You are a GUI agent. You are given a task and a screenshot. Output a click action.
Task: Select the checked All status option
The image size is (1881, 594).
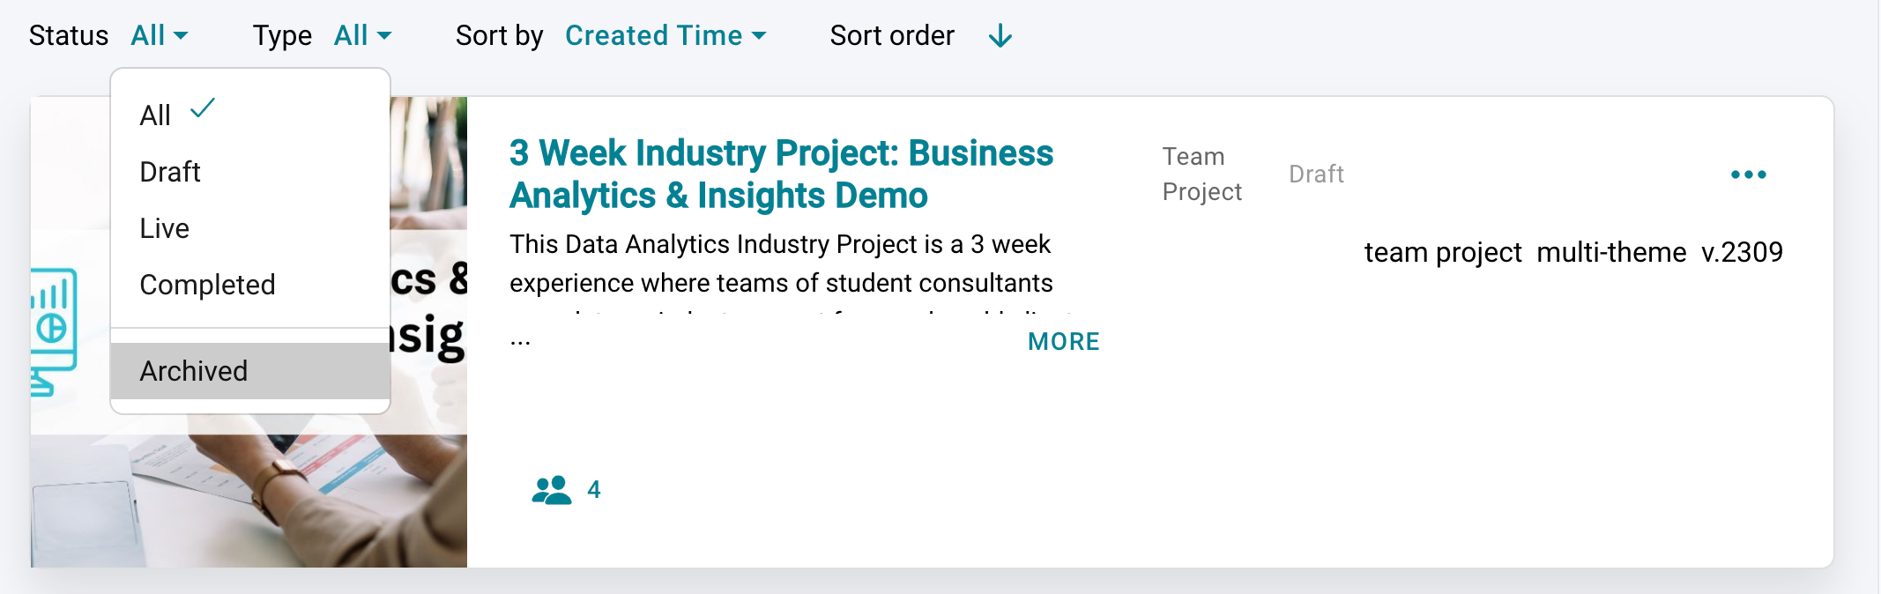156,115
